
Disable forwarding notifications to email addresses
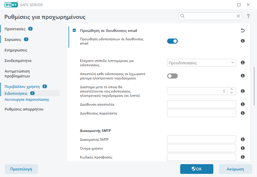click(x=172, y=41)
